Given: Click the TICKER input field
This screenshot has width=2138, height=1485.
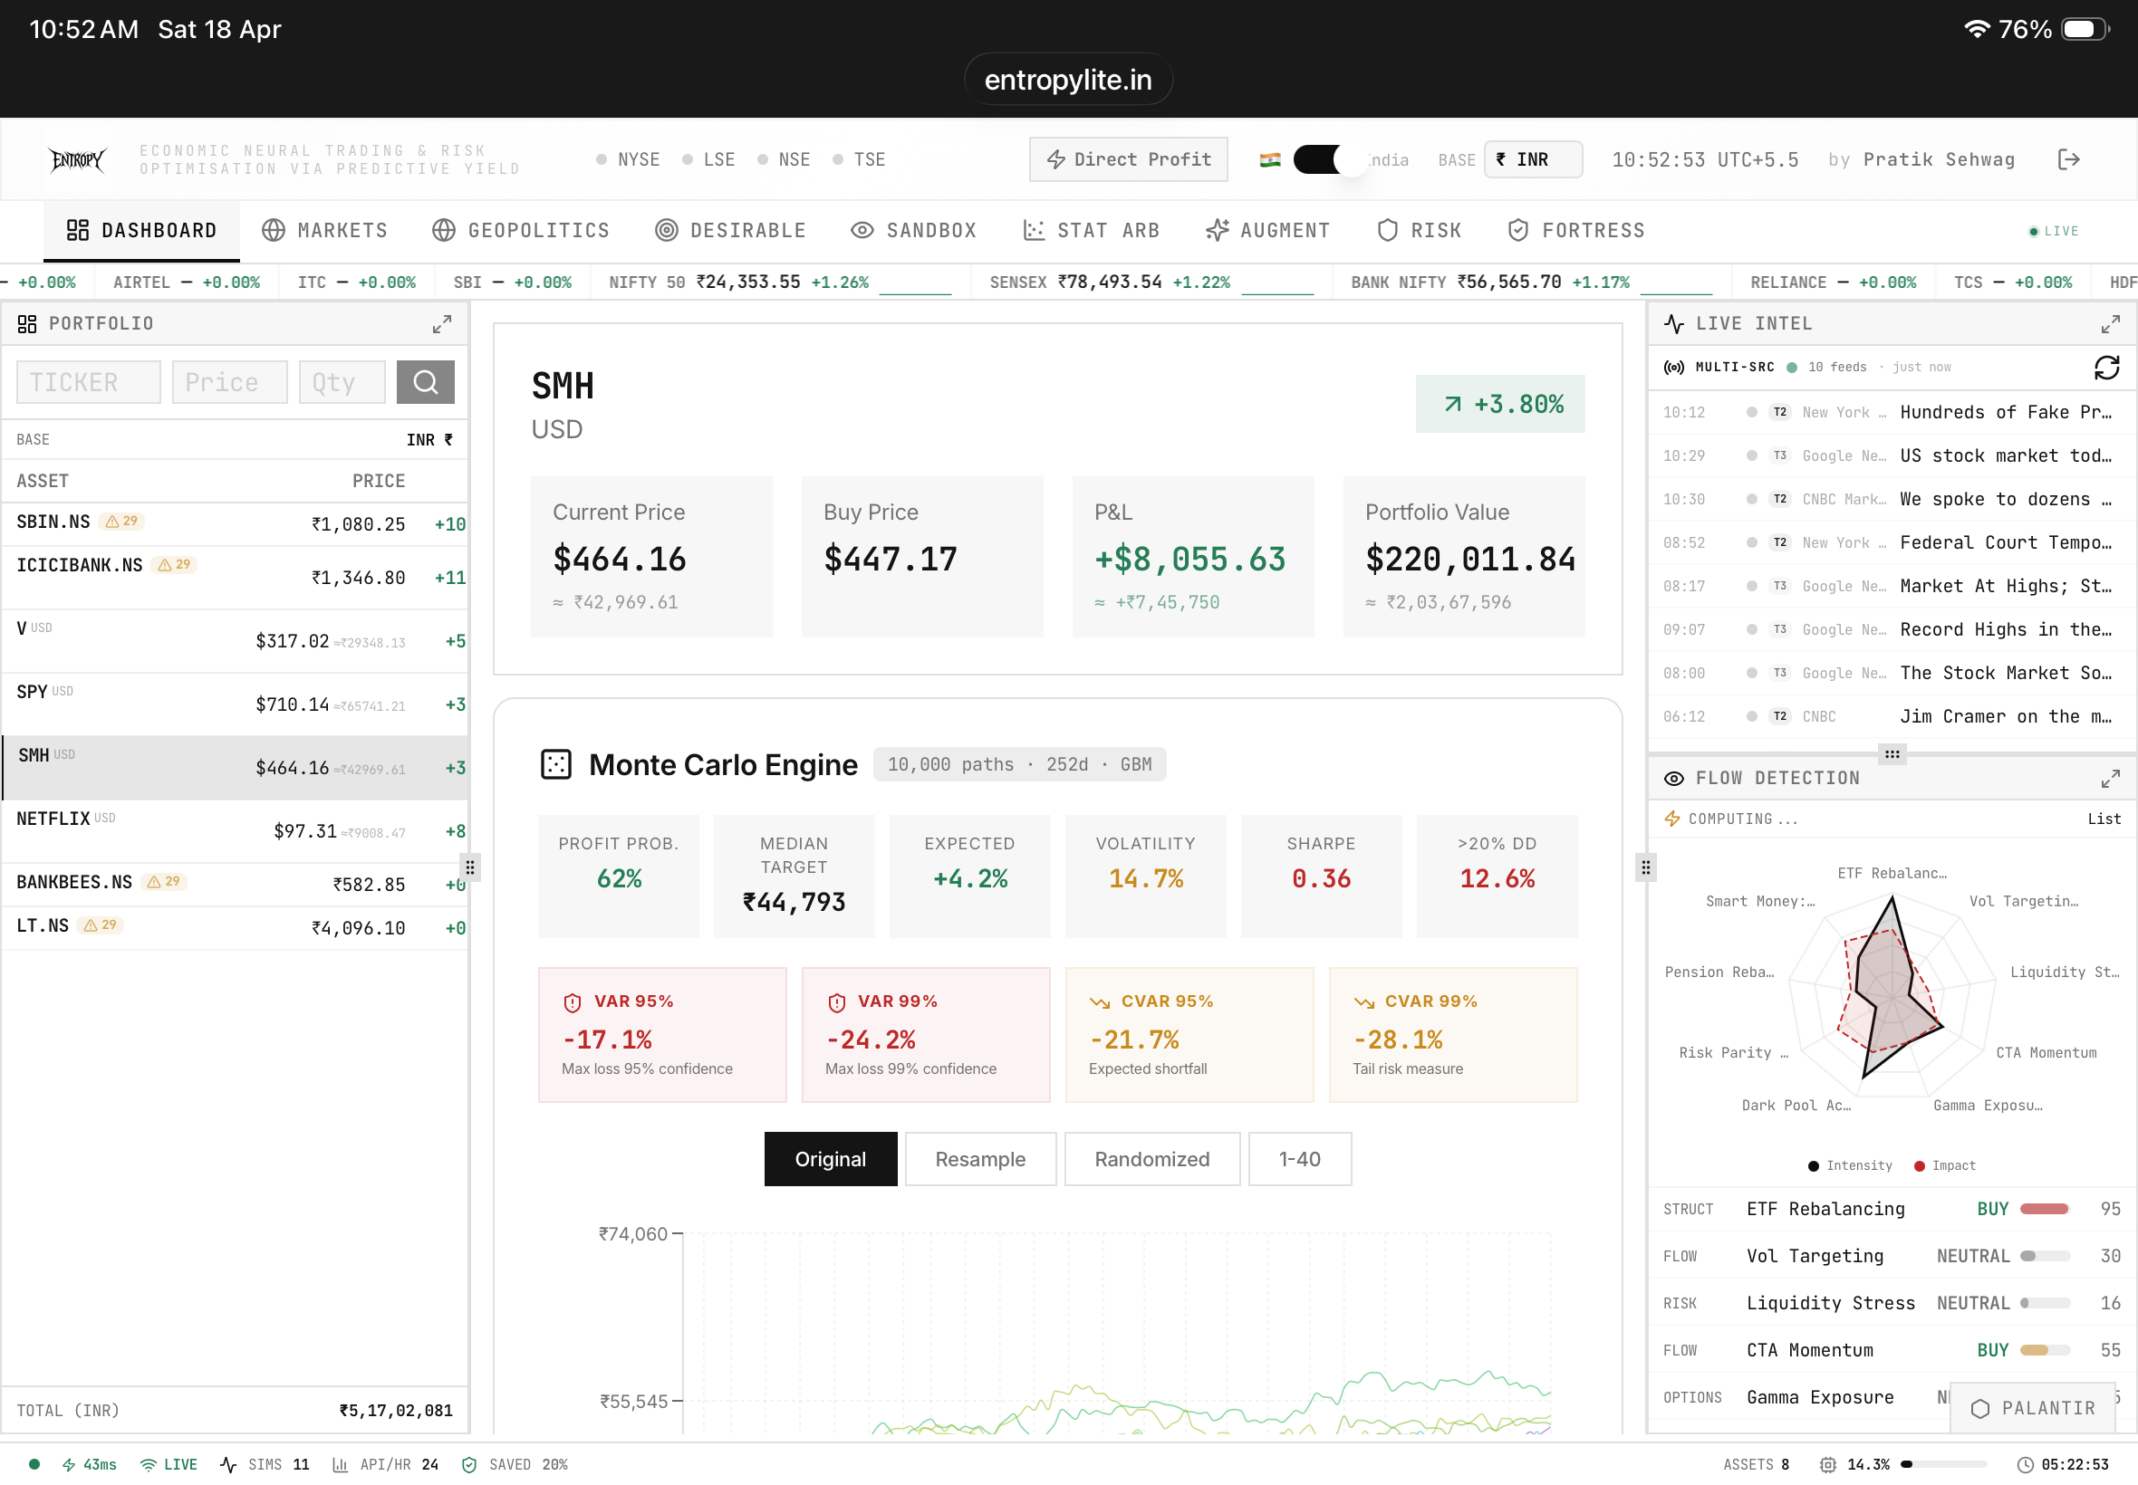Looking at the screenshot, I should point(89,382).
